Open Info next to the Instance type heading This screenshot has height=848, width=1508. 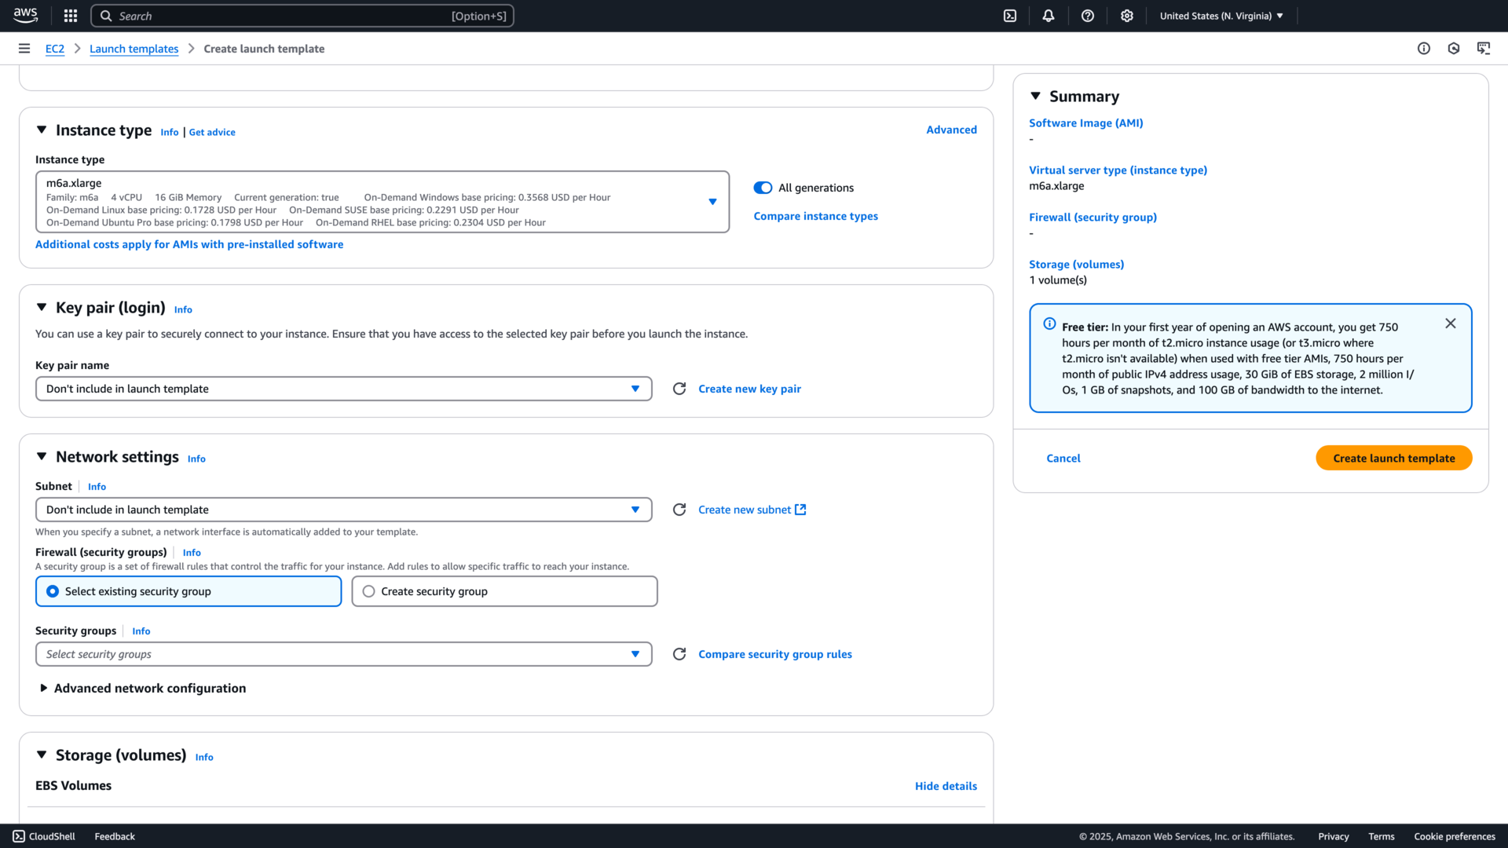point(170,132)
